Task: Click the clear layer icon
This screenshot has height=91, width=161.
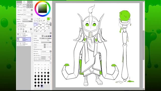Action: [23, 31]
